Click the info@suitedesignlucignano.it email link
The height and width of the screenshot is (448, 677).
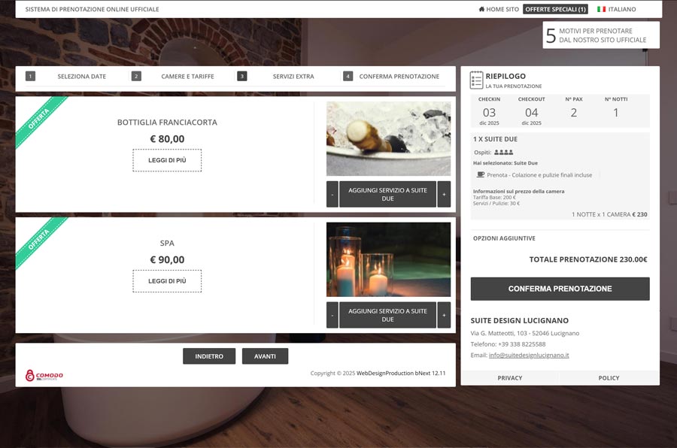point(528,355)
